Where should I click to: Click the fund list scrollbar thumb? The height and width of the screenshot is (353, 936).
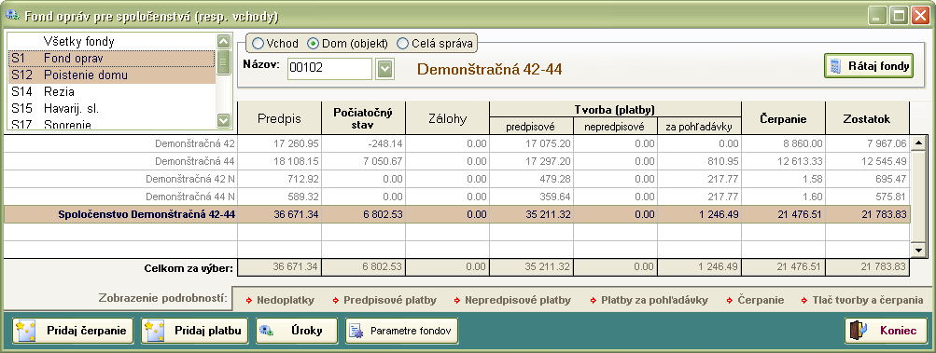(x=223, y=62)
